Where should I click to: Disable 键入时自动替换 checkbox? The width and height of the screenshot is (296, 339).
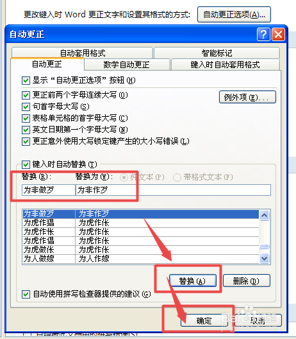26,164
